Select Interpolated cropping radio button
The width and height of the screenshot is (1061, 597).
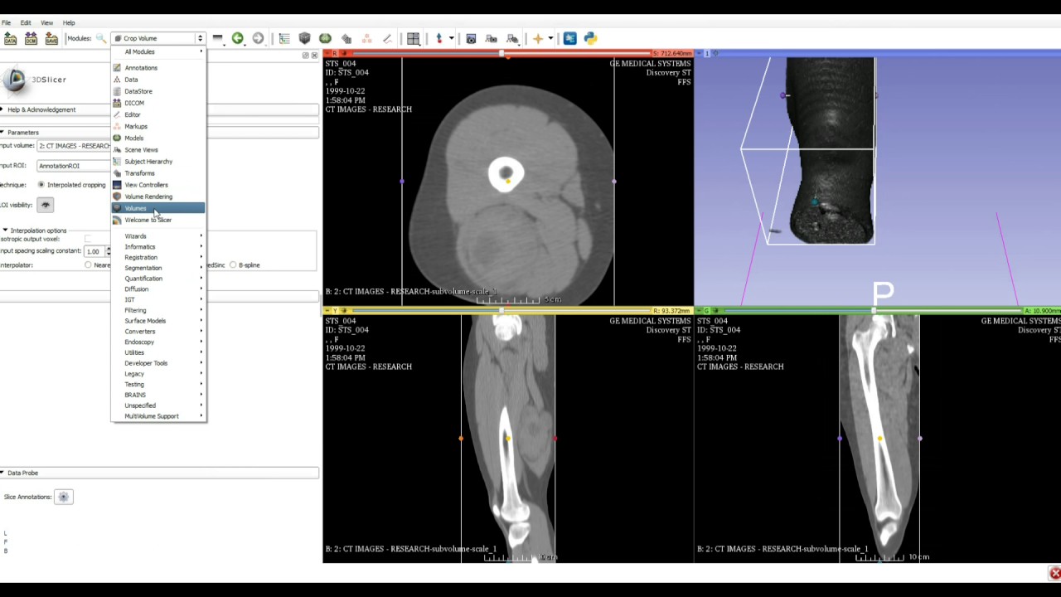[x=41, y=185]
